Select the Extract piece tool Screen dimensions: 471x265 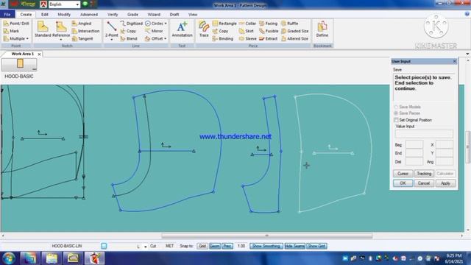[x=268, y=39]
